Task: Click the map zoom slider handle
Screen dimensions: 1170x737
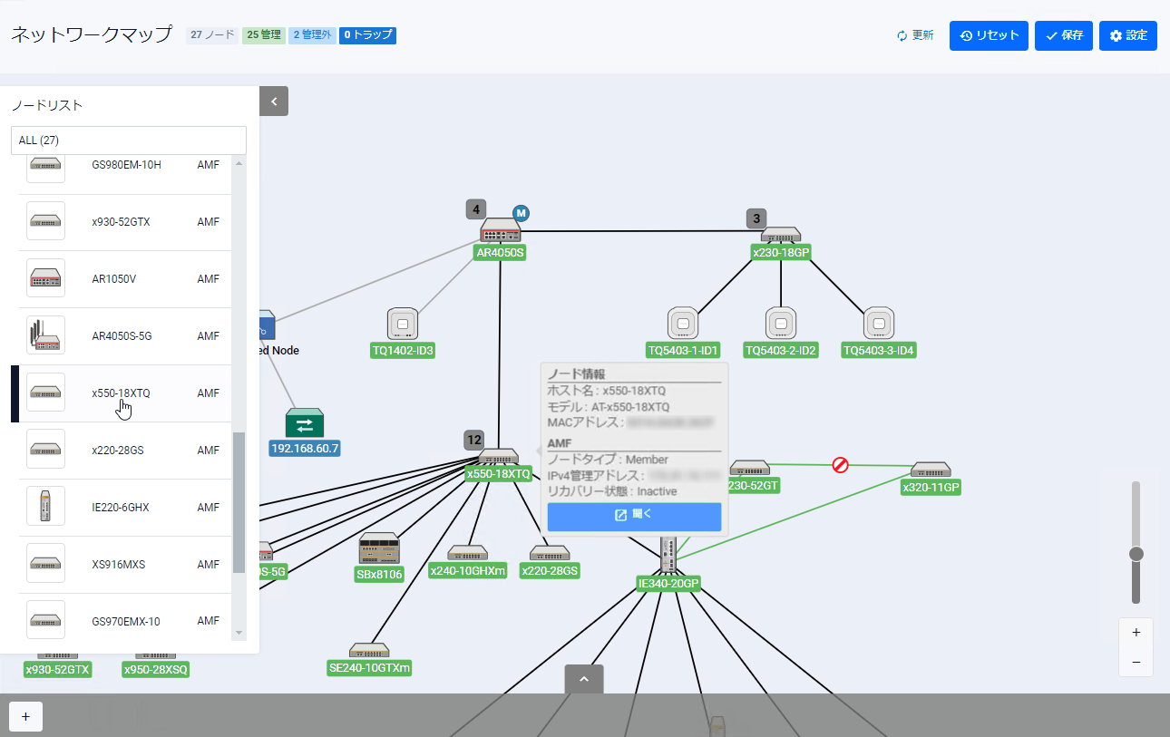Action: click(x=1136, y=554)
